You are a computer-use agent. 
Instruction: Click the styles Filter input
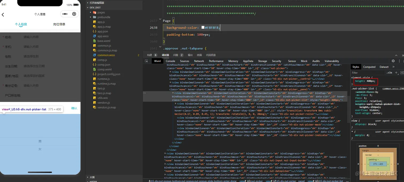click(x=367, y=73)
